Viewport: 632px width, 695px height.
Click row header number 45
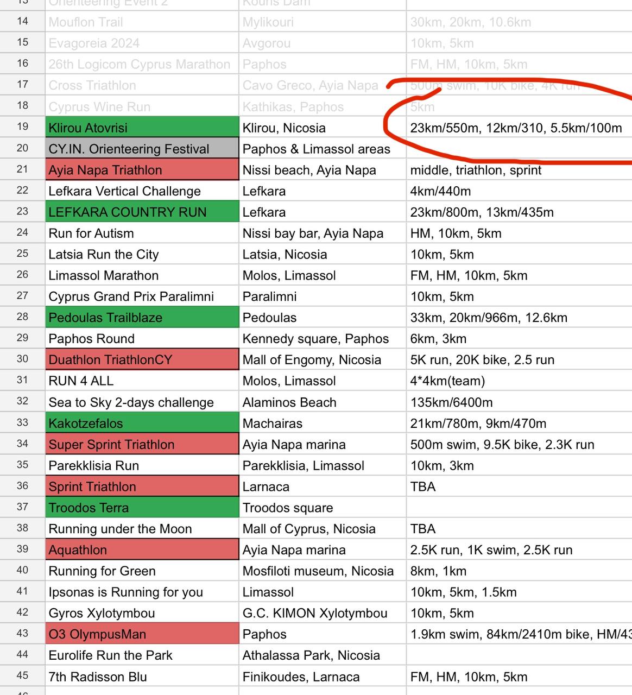[22, 677]
